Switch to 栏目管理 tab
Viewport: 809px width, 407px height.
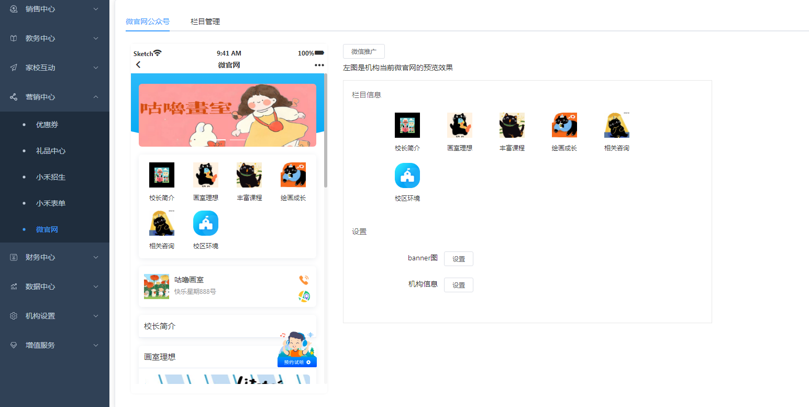(x=205, y=21)
